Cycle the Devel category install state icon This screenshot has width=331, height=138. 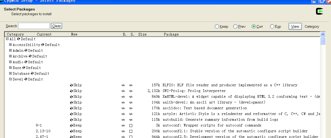click(x=26, y=79)
